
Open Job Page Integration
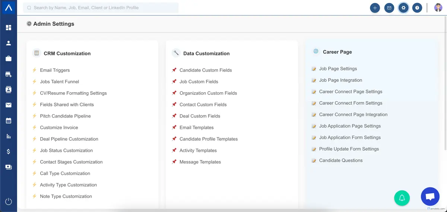click(340, 80)
